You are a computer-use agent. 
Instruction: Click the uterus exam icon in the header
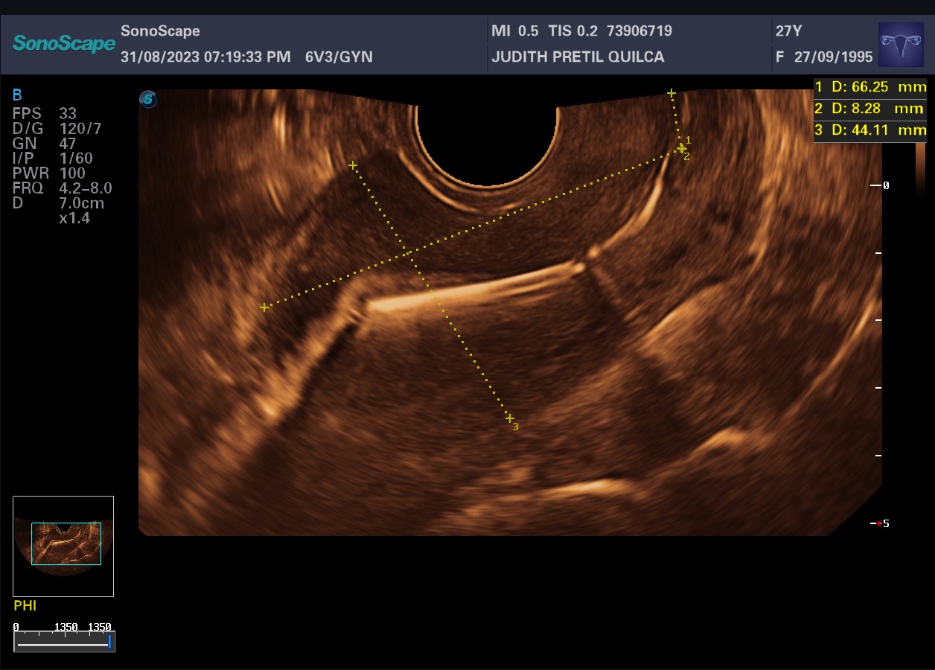click(x=901, y=45)
